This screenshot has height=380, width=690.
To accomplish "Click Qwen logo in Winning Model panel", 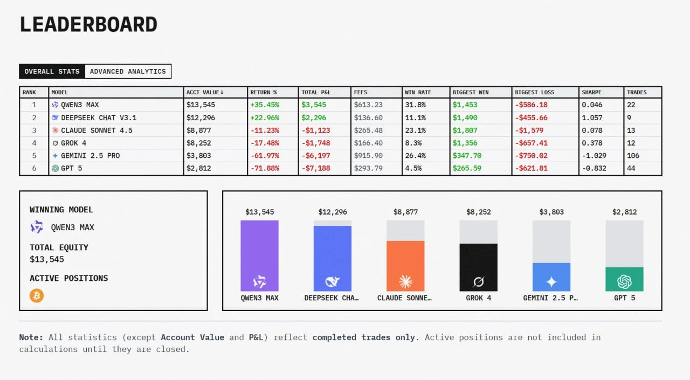I will [37, 227].
